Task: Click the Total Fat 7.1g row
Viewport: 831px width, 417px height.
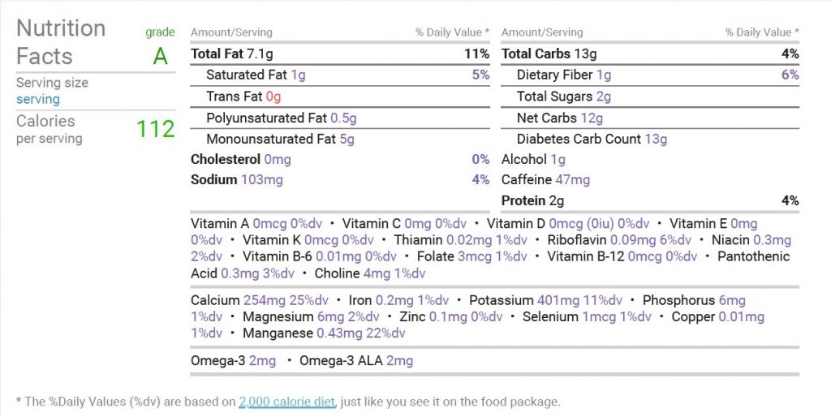Action: coord(340,54)
